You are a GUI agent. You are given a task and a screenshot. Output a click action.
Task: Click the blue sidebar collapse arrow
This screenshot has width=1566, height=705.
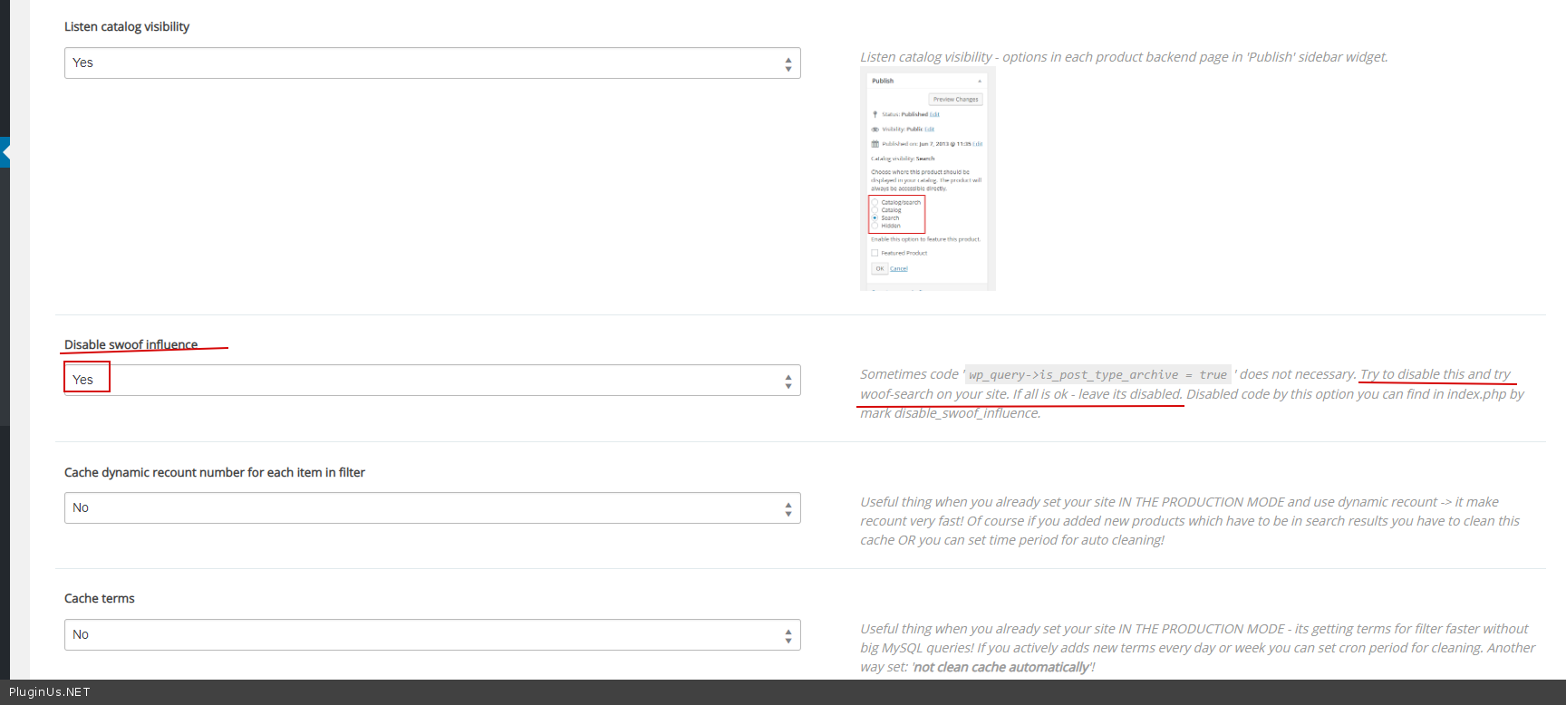[x=5, y=152]
